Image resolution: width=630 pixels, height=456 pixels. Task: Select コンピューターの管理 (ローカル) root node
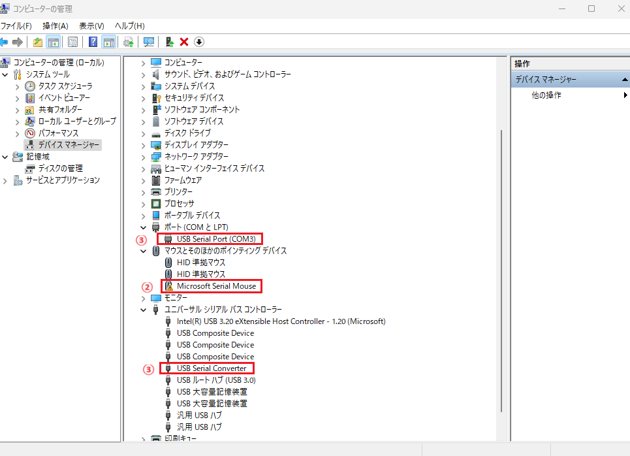click(x=59, y=63)
